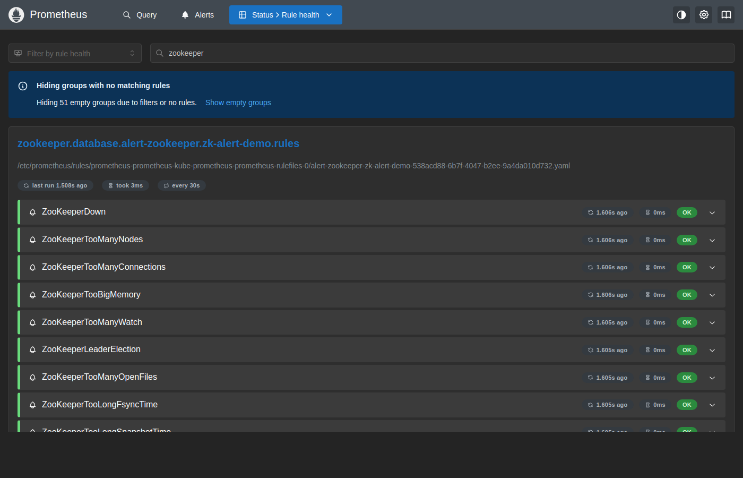743x478 pixels.
Task: Click the OK badge on ZooKeeperTooLongFsyncTime
Action: pyautogui.click(x=687, y=405)
